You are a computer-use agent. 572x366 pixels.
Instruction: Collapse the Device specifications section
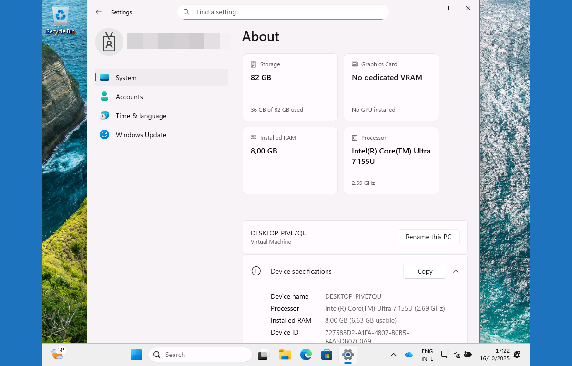456,271
